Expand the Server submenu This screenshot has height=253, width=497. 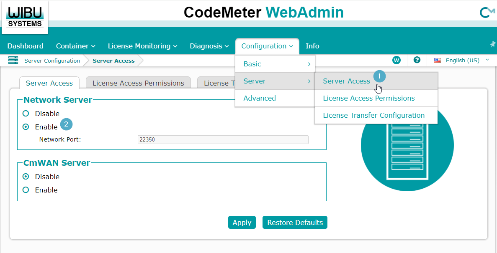tap(275, 81)
